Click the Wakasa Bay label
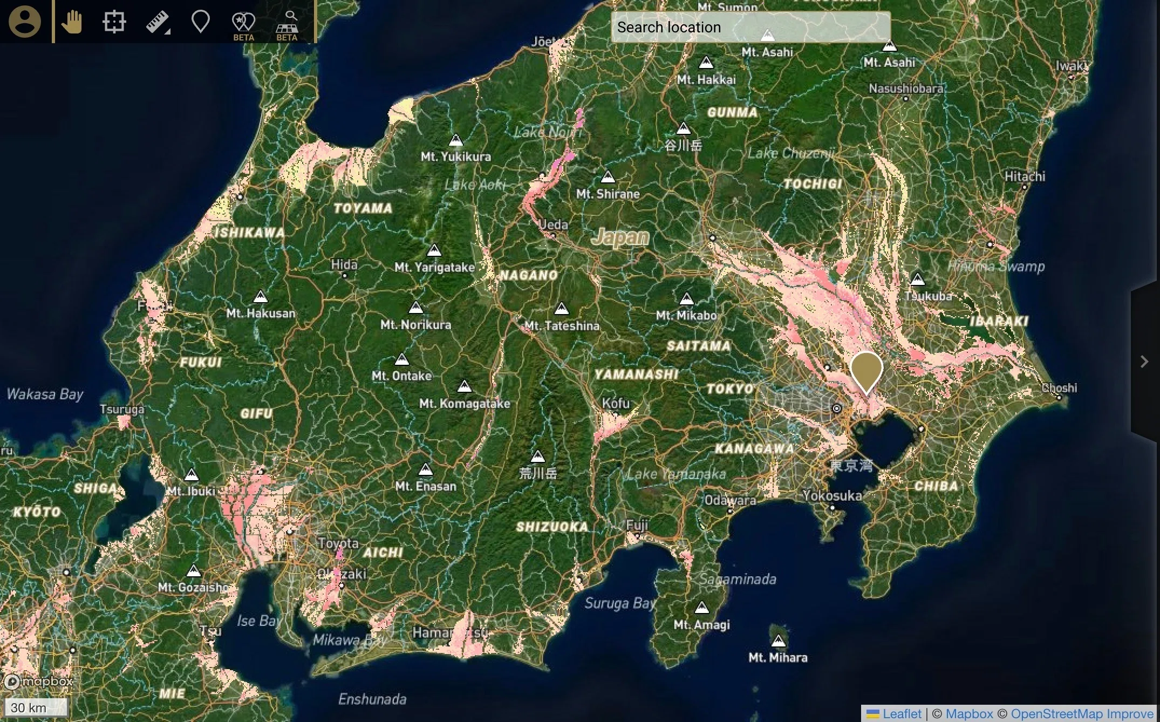The width and height of the screenshot is (1160, 722). pos(45,394)
